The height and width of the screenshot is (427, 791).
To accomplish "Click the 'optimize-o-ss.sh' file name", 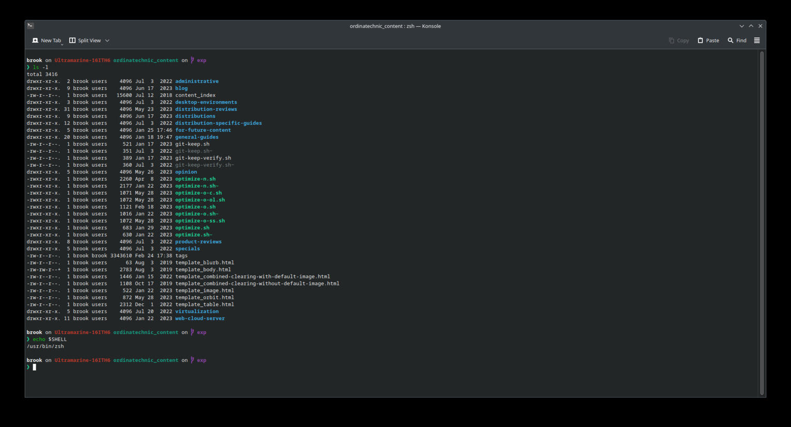I will coord(200,220).
